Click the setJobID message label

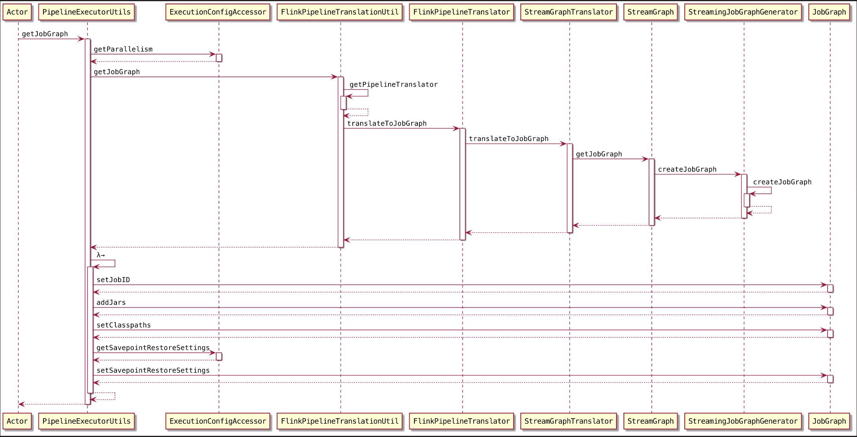pyautogui.click(x=113, y=280)
